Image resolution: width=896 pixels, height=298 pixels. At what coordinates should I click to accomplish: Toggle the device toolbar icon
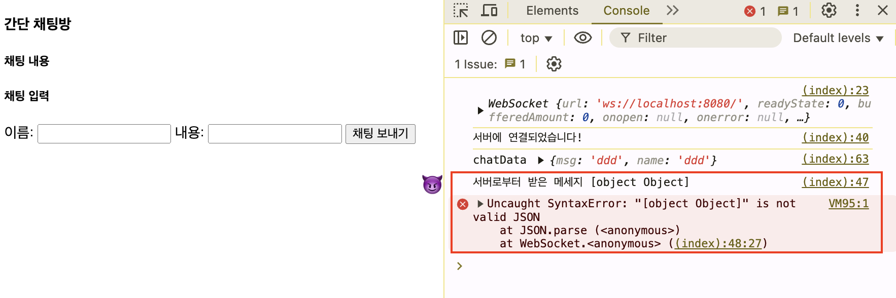pyautogui.click(x=489, y=11)
